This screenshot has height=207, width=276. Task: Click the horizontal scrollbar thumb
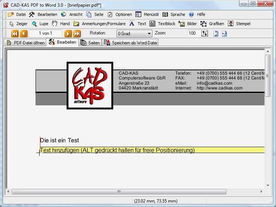click(119, 191)
